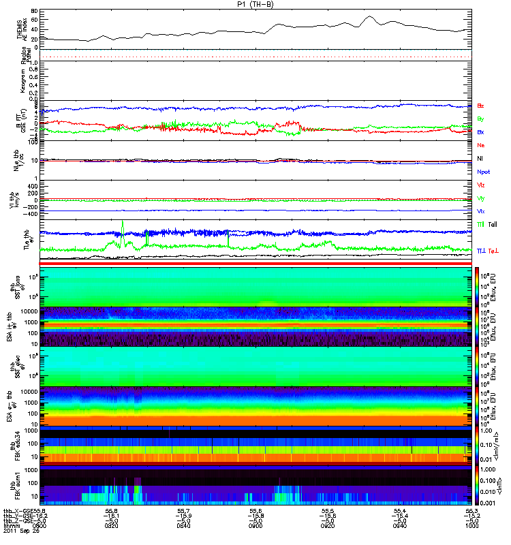Click the SST ions Eflux color bar

point(477,287)
